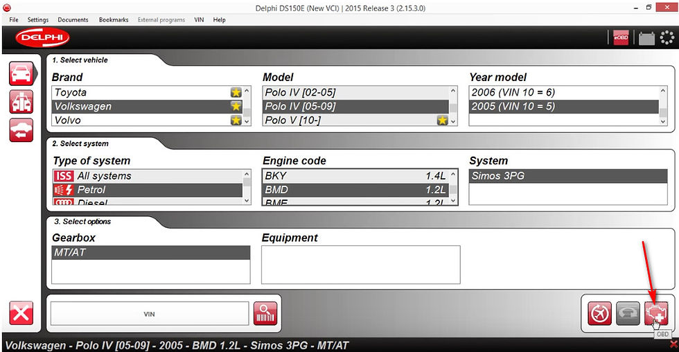Open the External programs menu
The height and width of the screenshot is (352, 679).
pos(161,19)
